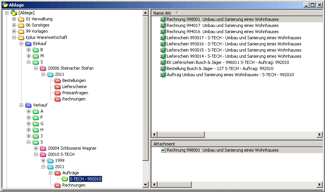Click the green S-TECH - 992010 folder icon
325x192 pixels.
point(65,179)
